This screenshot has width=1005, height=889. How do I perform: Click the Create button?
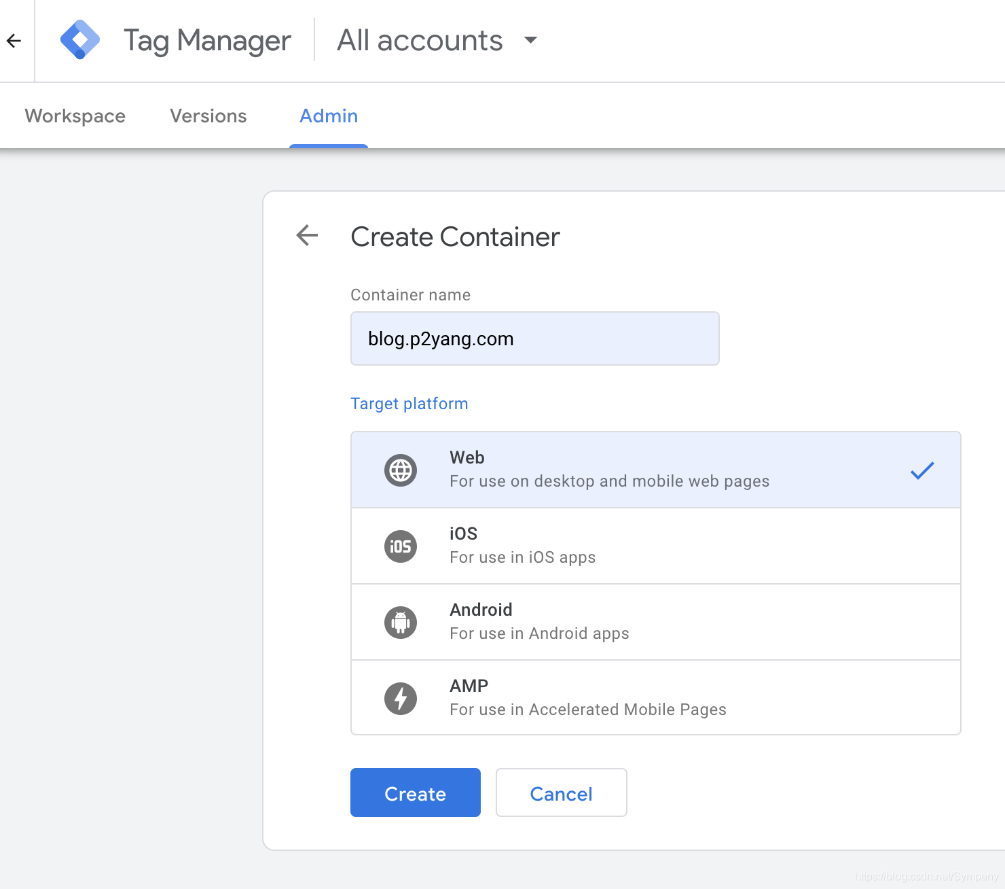point(416,792)
